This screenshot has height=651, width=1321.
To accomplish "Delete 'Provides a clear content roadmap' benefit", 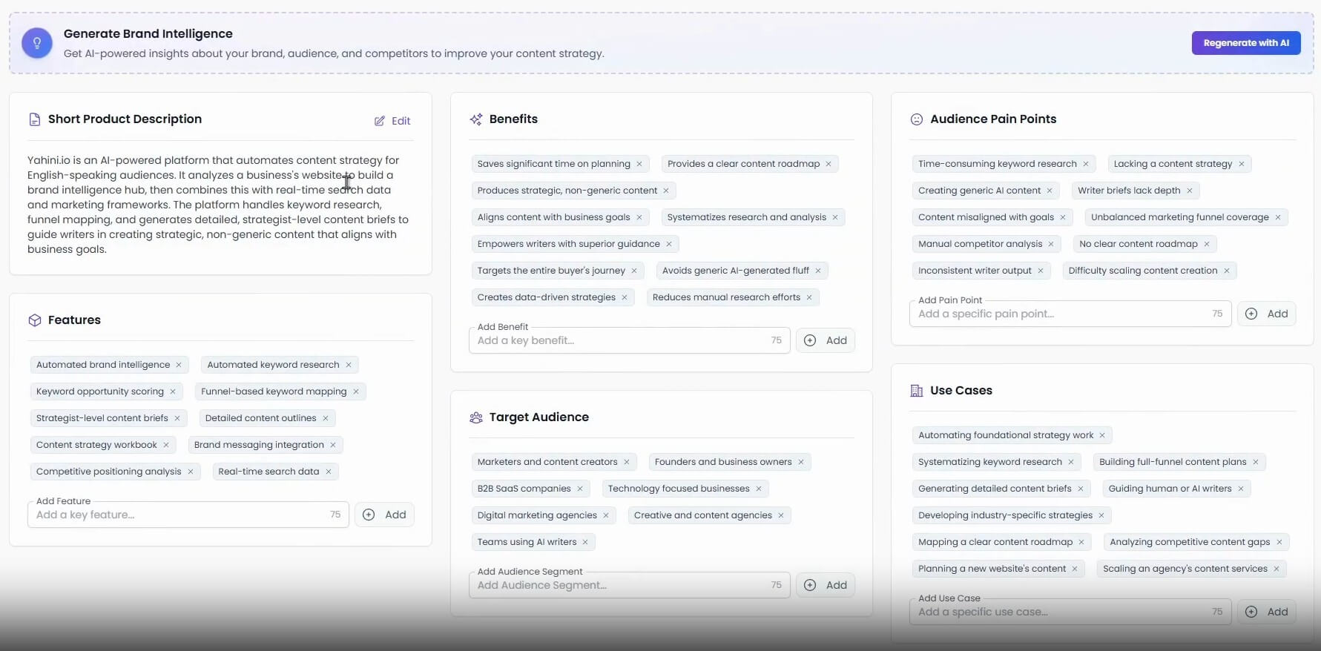I will click(828, 164).
